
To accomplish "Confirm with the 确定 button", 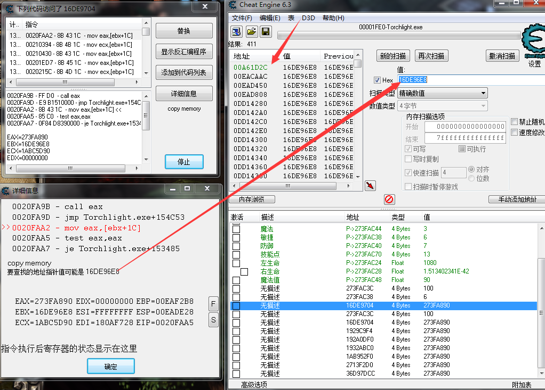I will point(111,367).
